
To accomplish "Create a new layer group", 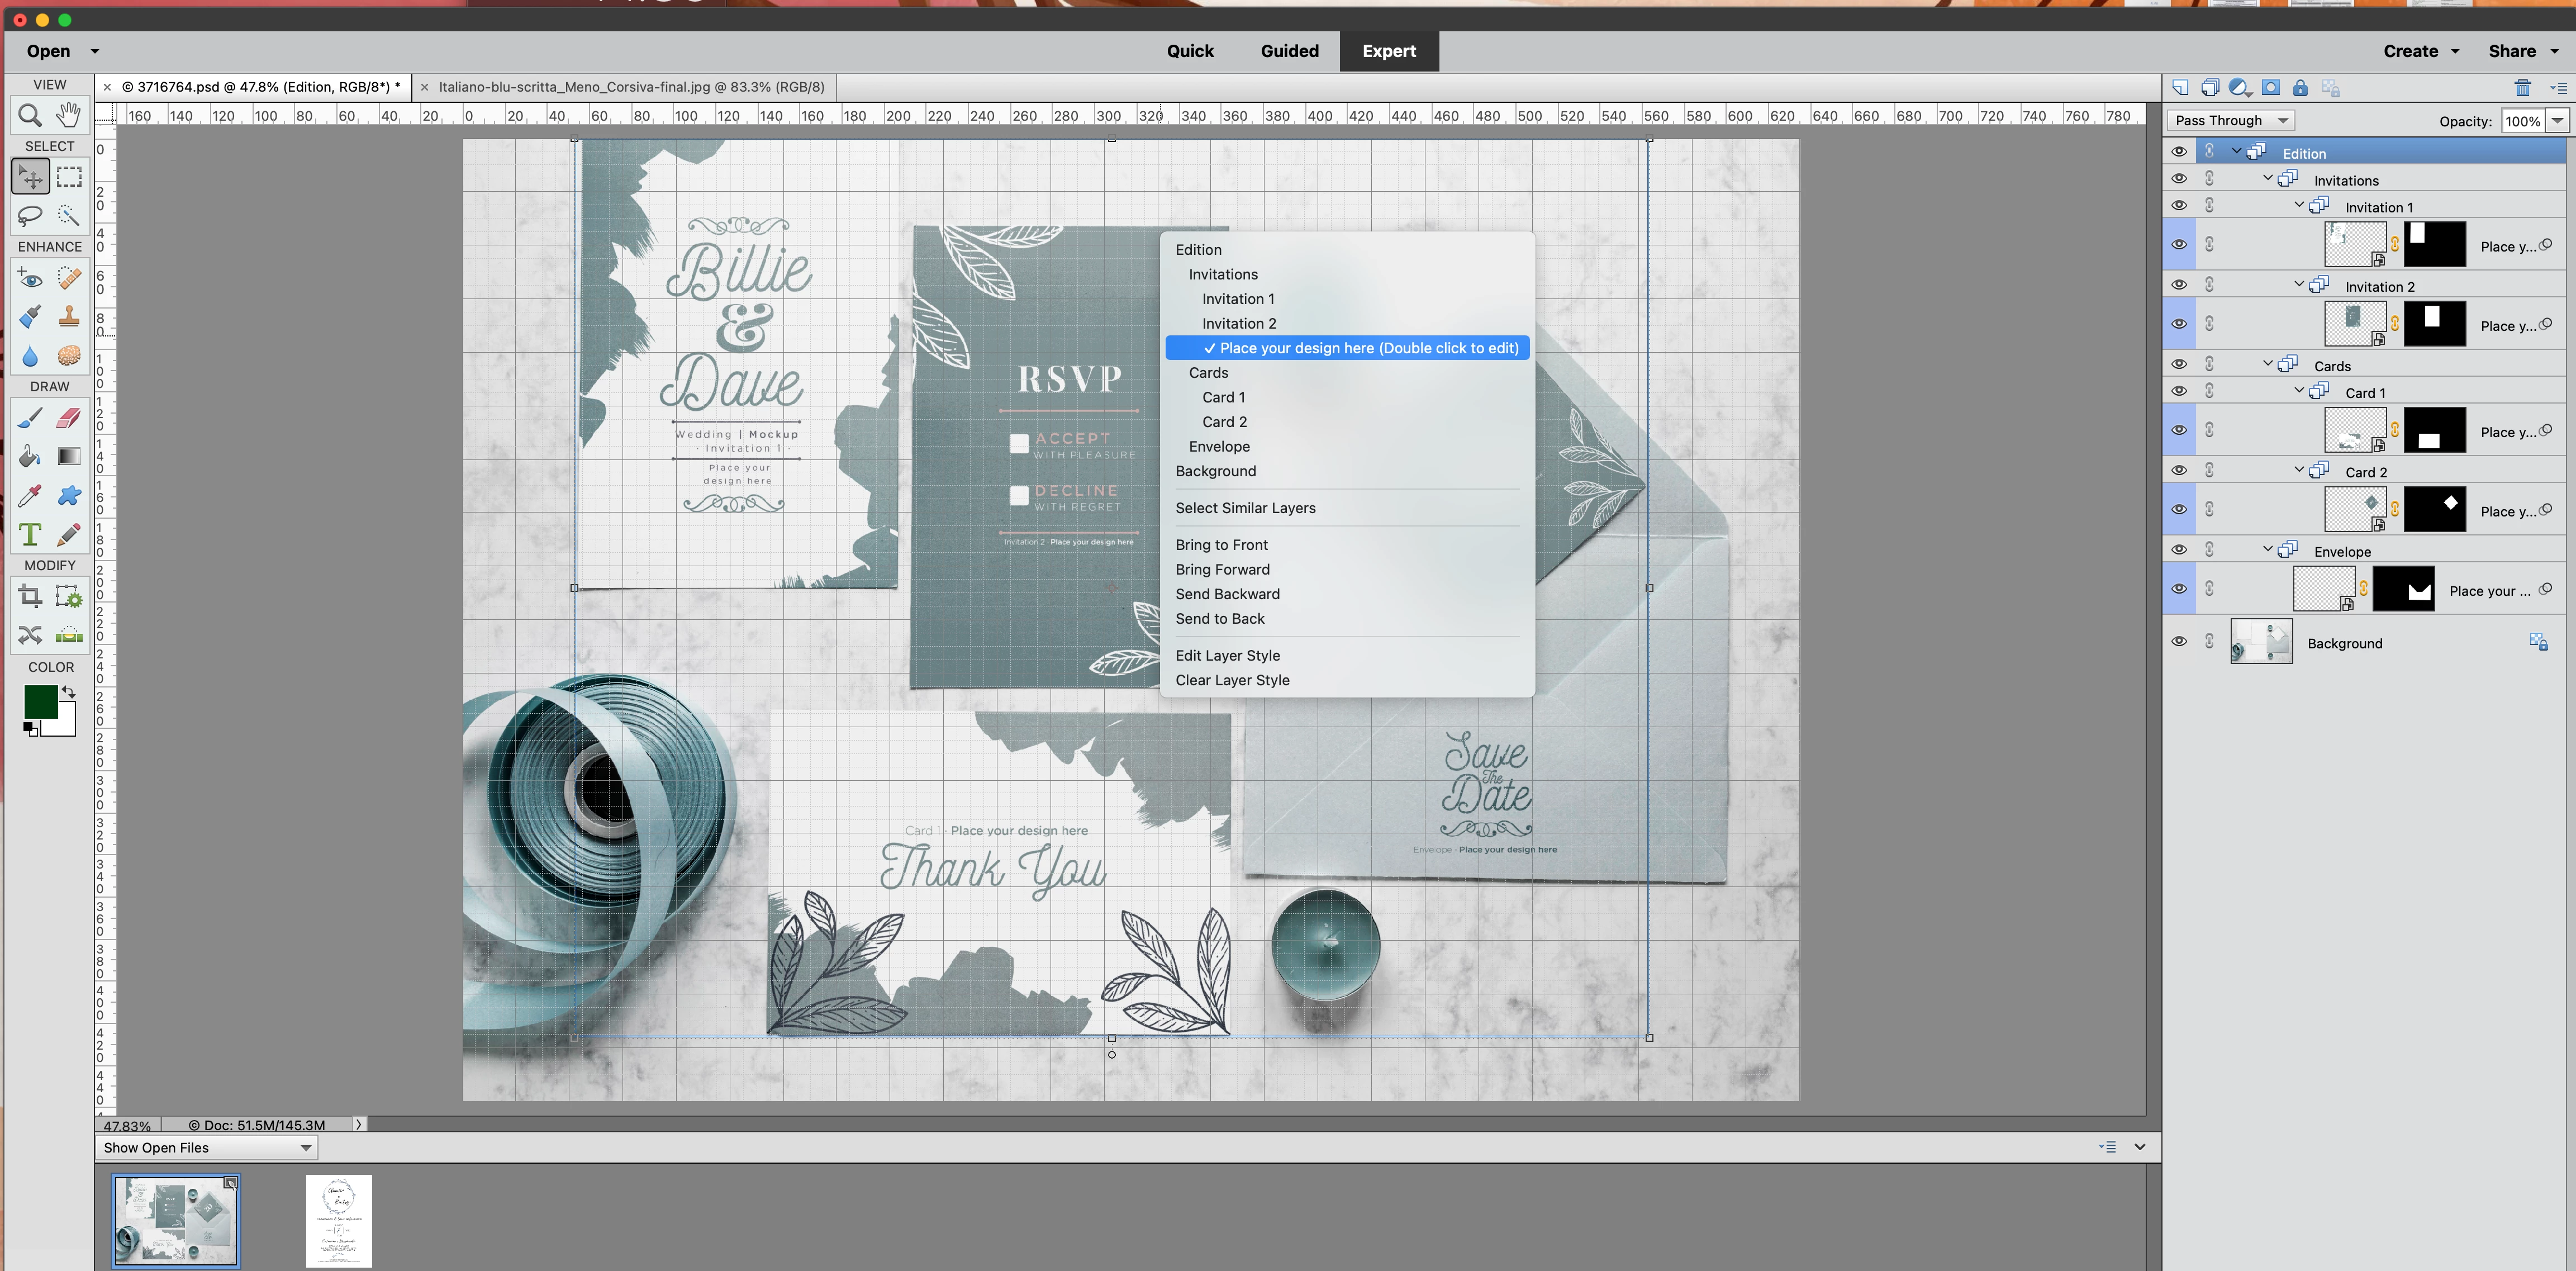I will 2210,88.
